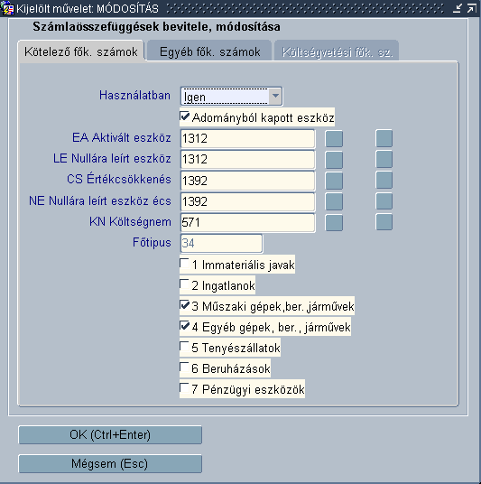Click the KN Költségnem field containing 571
481x484 pixels.
pyautogui.click(x=247, y=222)
